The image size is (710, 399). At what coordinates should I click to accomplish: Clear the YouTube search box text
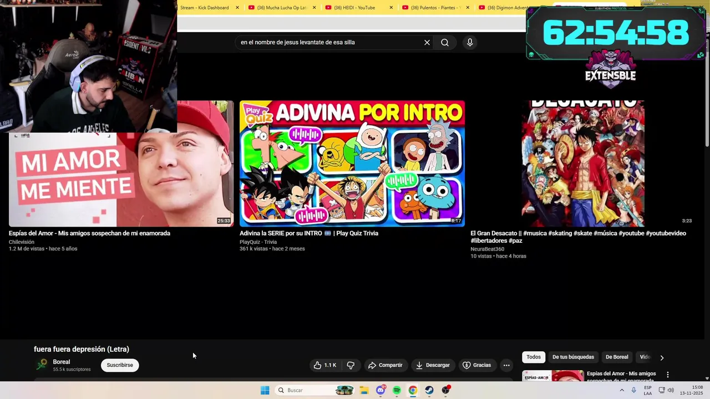coord(427,42)
